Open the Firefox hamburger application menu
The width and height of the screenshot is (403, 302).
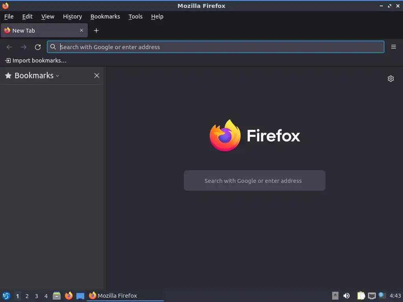[x=394, y=47]
